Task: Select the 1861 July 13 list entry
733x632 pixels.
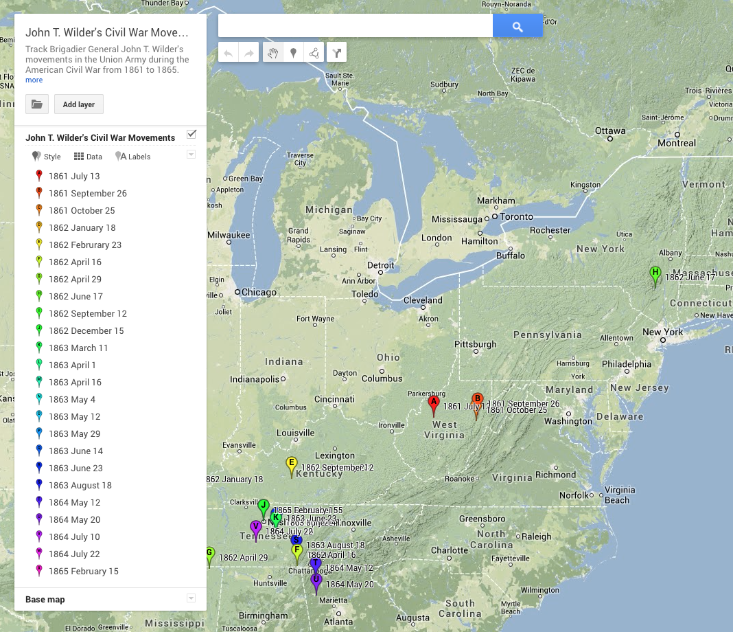Action: point(73,177)
